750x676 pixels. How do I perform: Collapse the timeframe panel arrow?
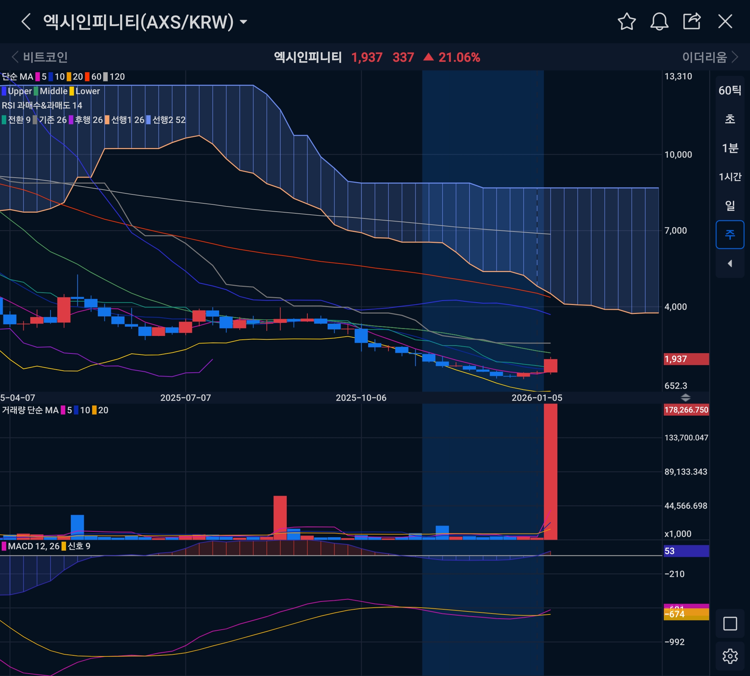(x=730, y=263)
